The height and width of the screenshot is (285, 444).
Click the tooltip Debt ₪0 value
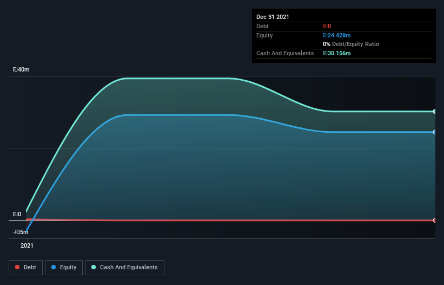click(x=327, y=26)
